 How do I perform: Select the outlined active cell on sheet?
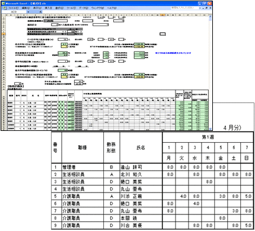[x=162, y=34]
